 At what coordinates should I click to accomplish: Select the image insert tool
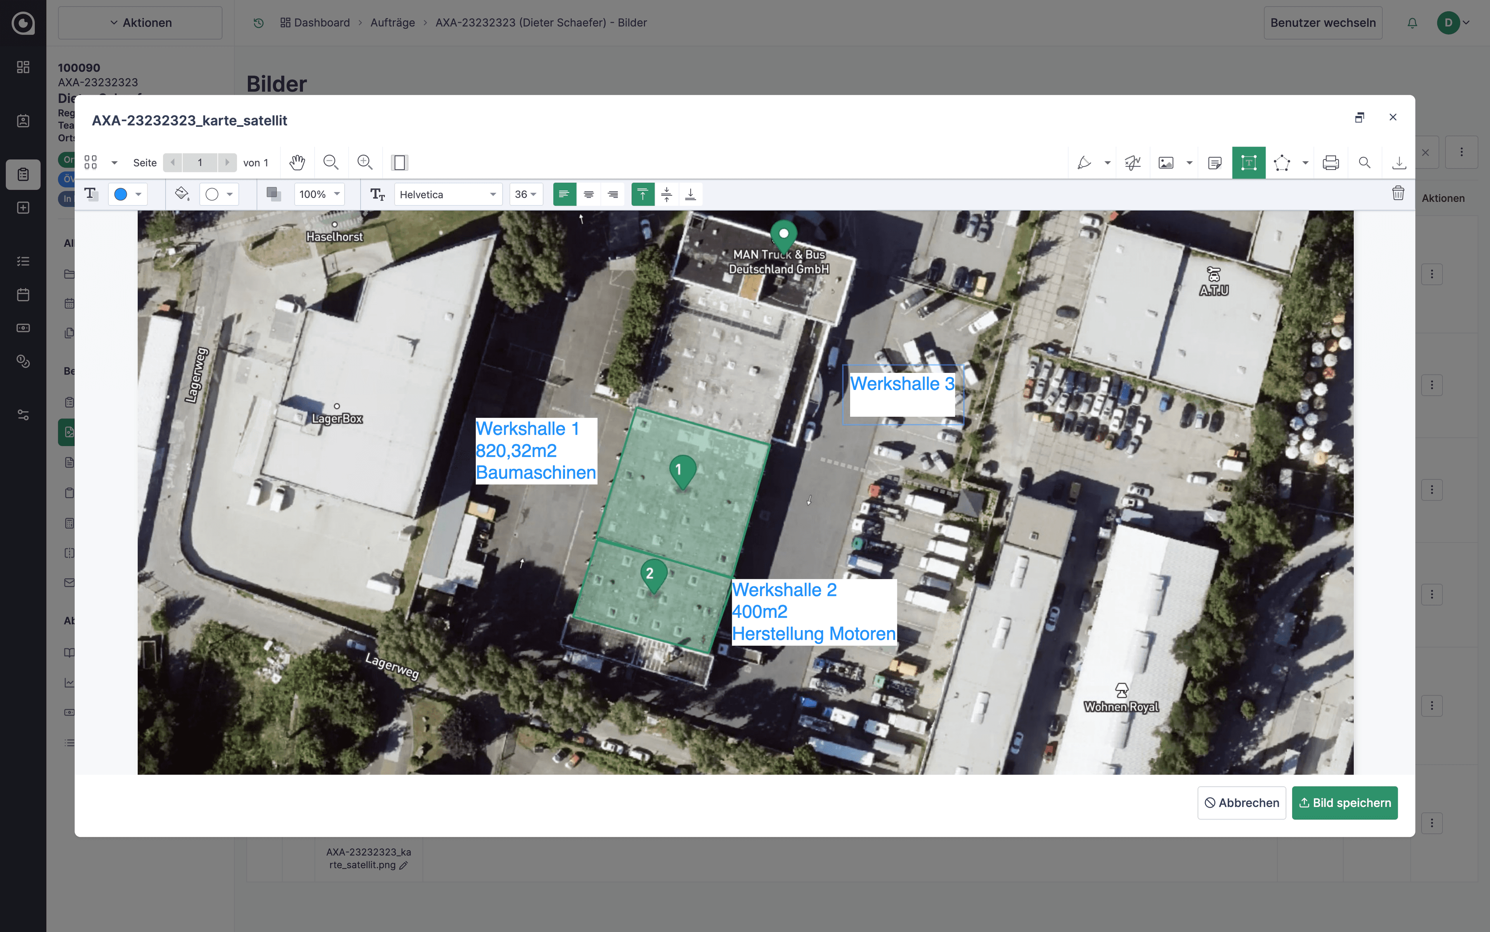[x=1166, y=163]
